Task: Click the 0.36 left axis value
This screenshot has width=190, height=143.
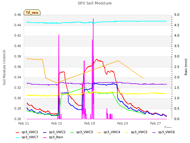Action: pos(18,67)
